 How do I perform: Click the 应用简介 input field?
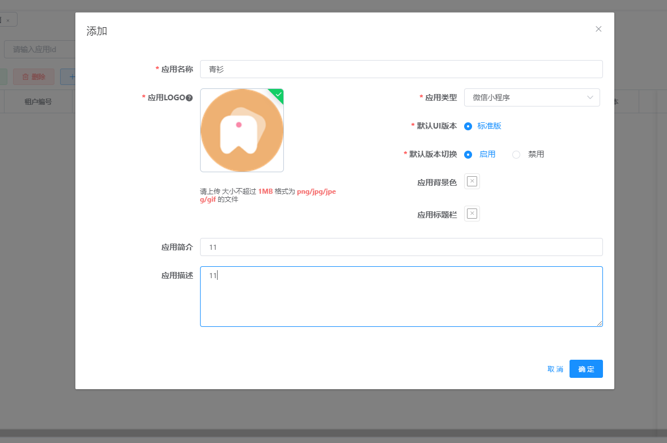pyautogui.click(x=401, y=247)
